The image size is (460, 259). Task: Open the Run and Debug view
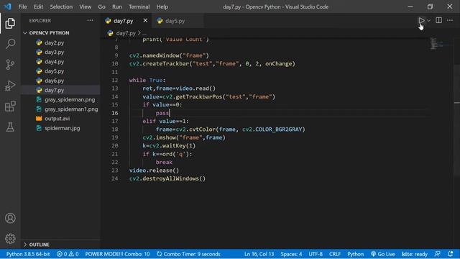(x=10, y=86)
